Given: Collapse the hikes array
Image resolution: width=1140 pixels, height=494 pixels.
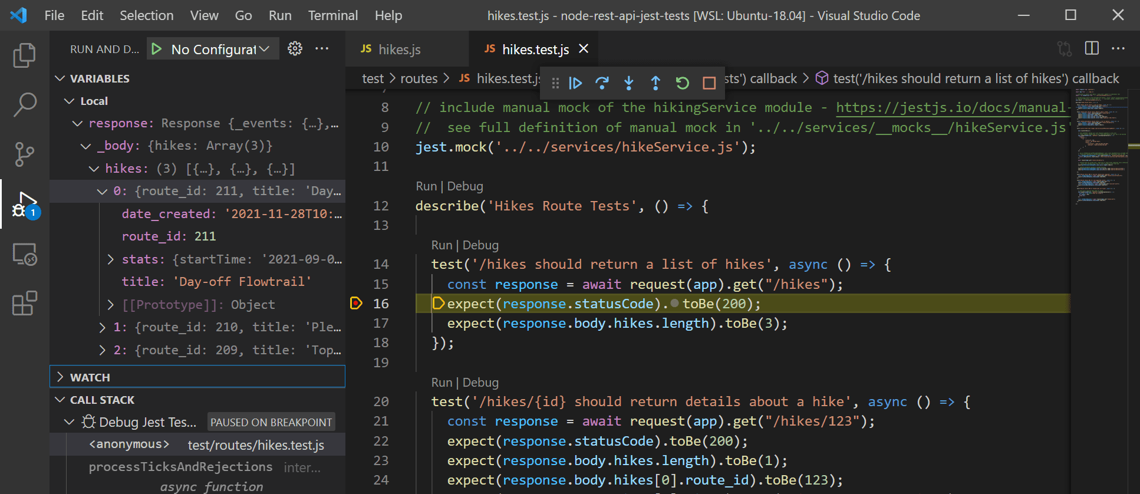Looking at the screenshot, I should [94, 169].
